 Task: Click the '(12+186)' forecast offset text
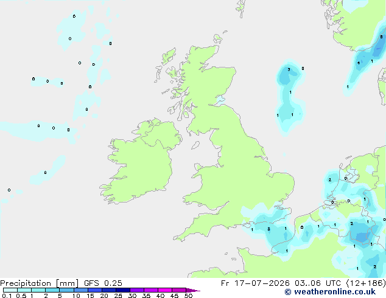pos(366,283)
